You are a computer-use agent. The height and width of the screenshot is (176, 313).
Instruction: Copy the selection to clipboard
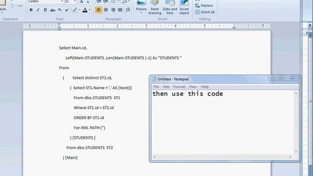(17, 5)
